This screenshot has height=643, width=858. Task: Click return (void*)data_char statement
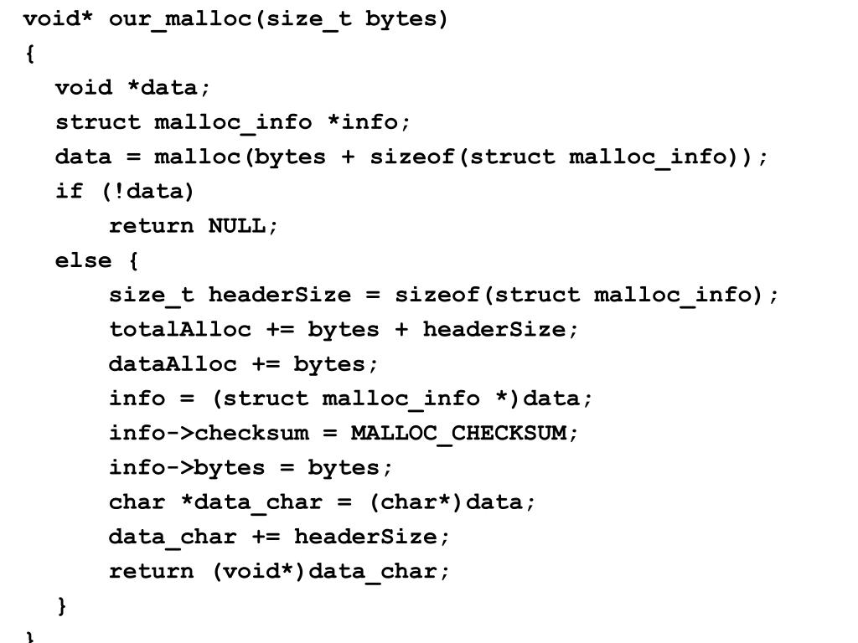point(279,571)
